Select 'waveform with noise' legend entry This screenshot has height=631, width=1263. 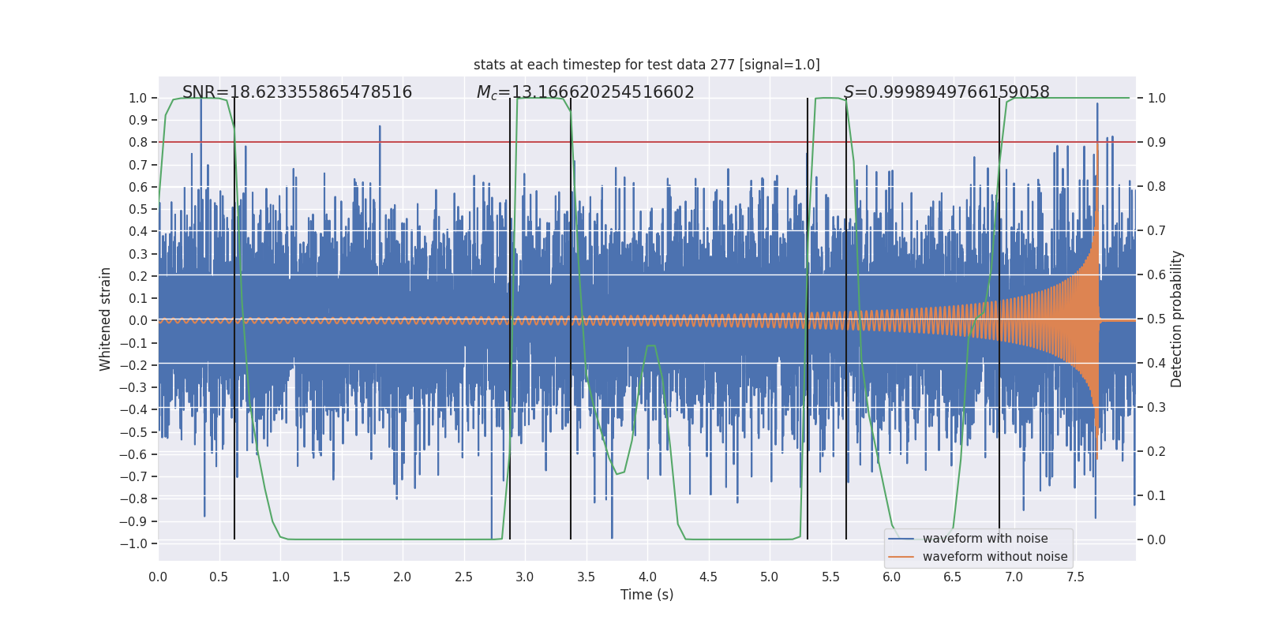pyautogui.click(x=985, y=539)
